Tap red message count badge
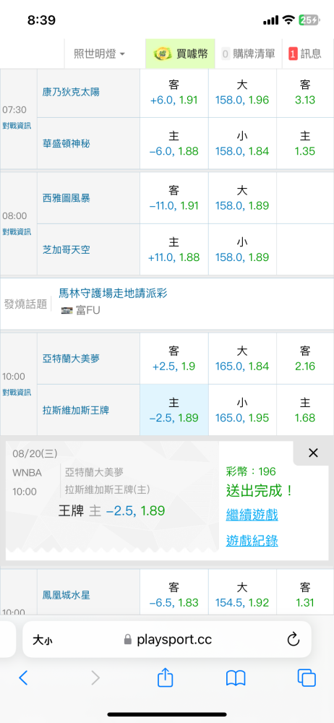The image size is (334, 723). pos(293,54)
